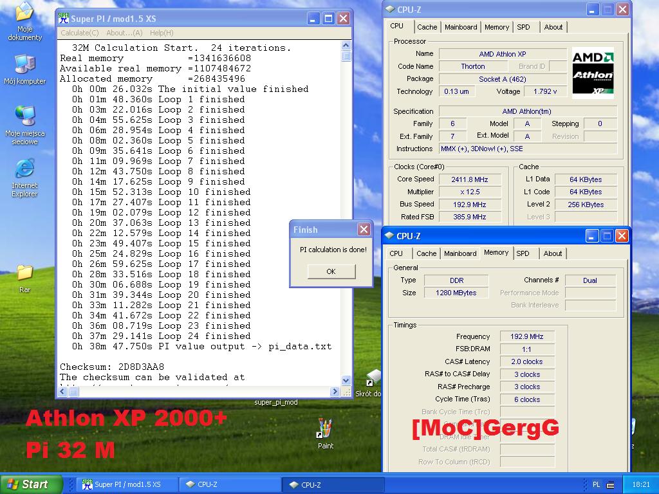Click the AMD Athlon XP logo
This screenshot has width=659, height=494.
pos(593,73)
